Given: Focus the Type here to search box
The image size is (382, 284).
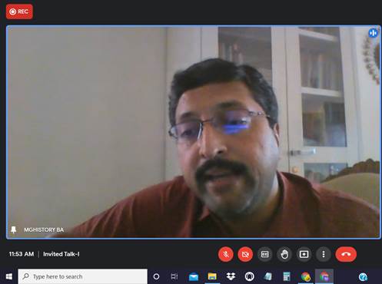Looking at the screenshot, I should click(x=83, y=276).
